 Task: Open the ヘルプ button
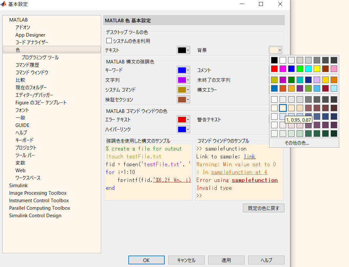click(266, 260)
